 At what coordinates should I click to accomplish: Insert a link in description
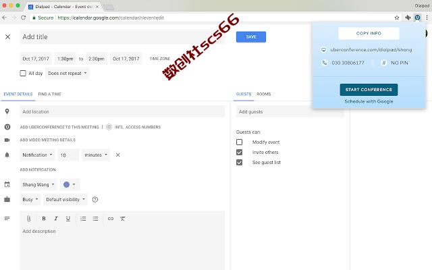[x=111, y=219]
